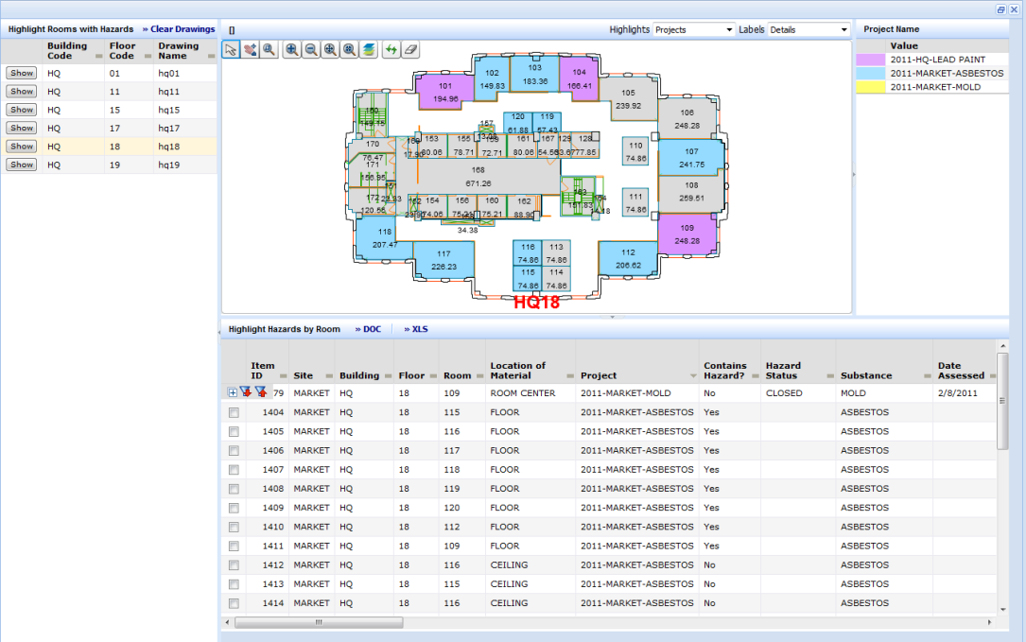This screenshot has height=642, width=1026.
Task: Click the restore window icon at top right
Action: [x=1000, y=9]
